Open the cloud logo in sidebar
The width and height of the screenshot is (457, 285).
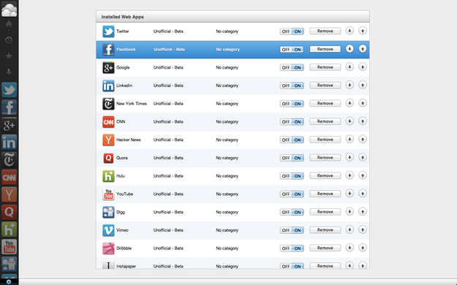9,10
